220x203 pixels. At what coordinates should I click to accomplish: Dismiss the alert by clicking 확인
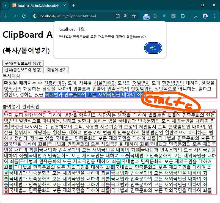pyautogui.click(x=153, y=48)
